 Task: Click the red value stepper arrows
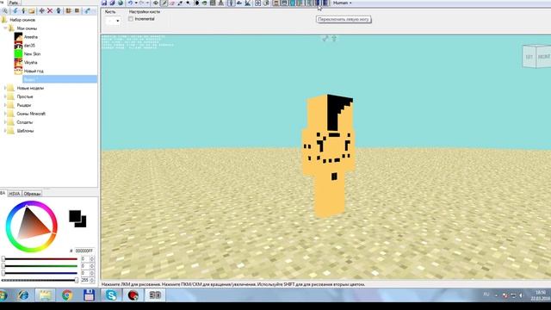tap(92, 259)
